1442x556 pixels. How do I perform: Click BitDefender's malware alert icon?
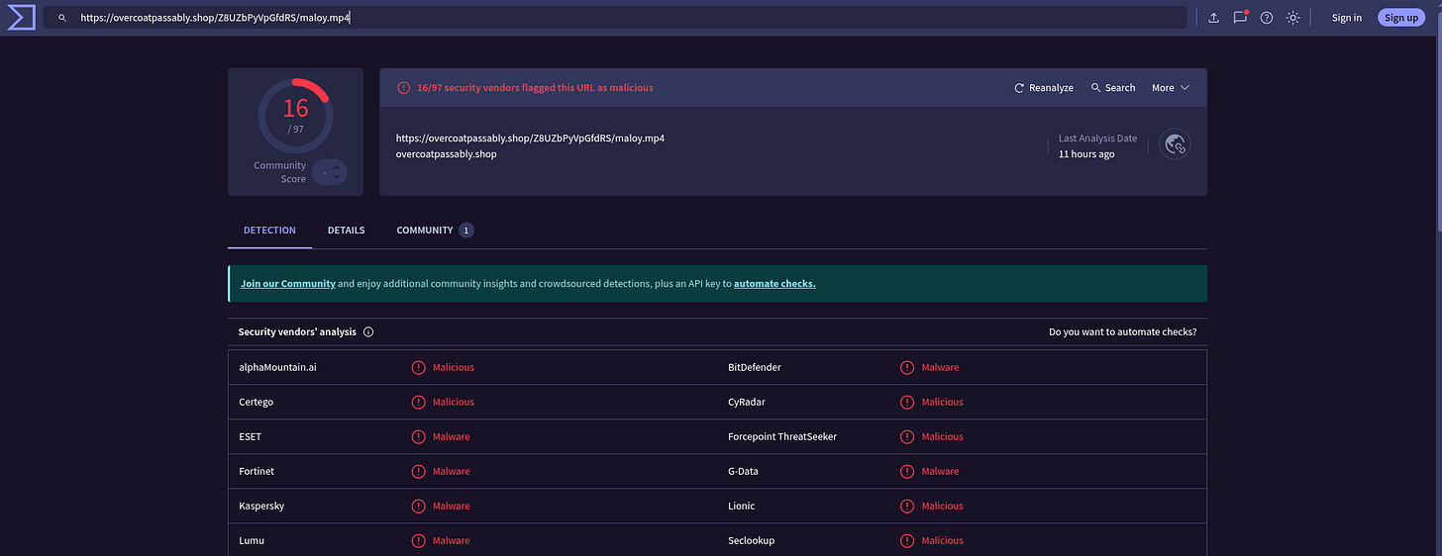(907, 367)
